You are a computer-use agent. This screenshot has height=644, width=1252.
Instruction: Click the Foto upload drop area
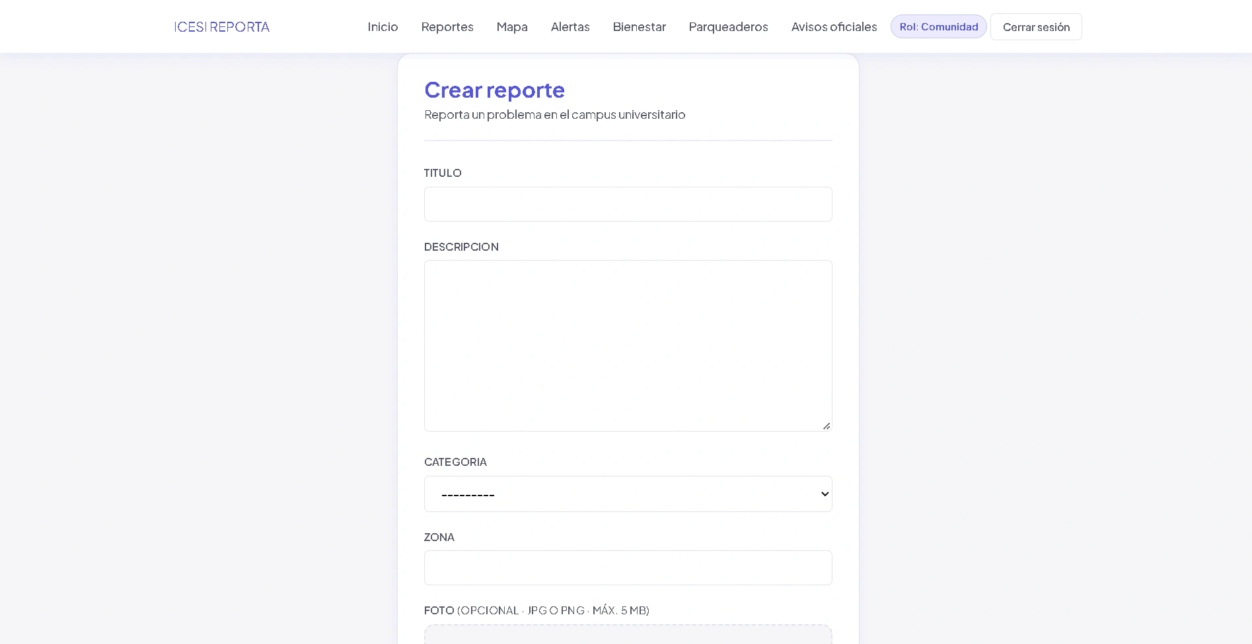tap(628, 635)
